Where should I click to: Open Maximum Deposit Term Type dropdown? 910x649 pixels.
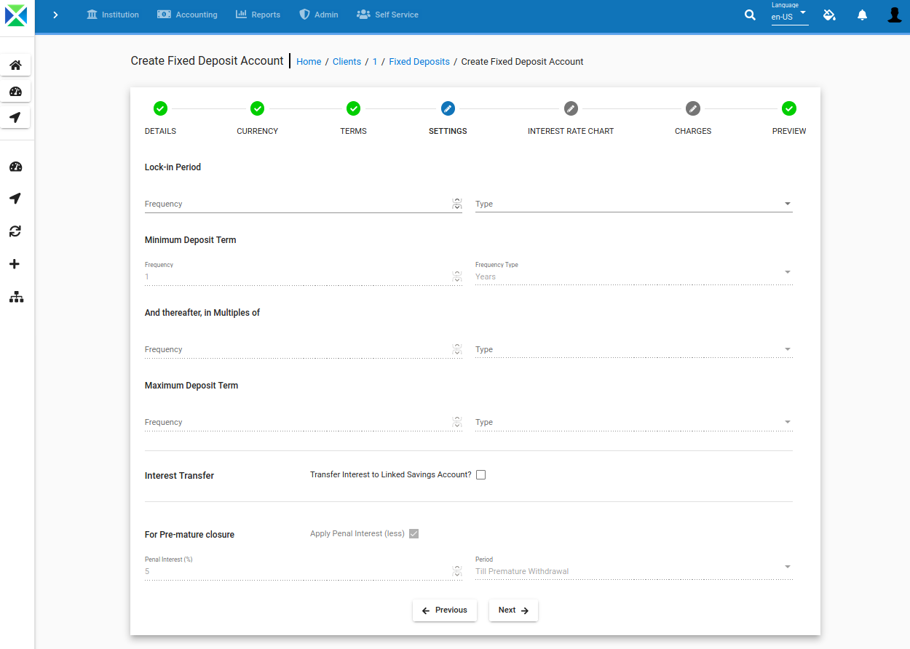[634, 422]
